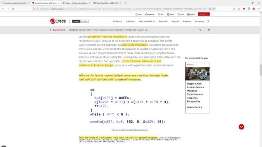Open the Pocket save icon in toolbar
The width and height of the screenshot is (262, 147).
pos(234,9)
